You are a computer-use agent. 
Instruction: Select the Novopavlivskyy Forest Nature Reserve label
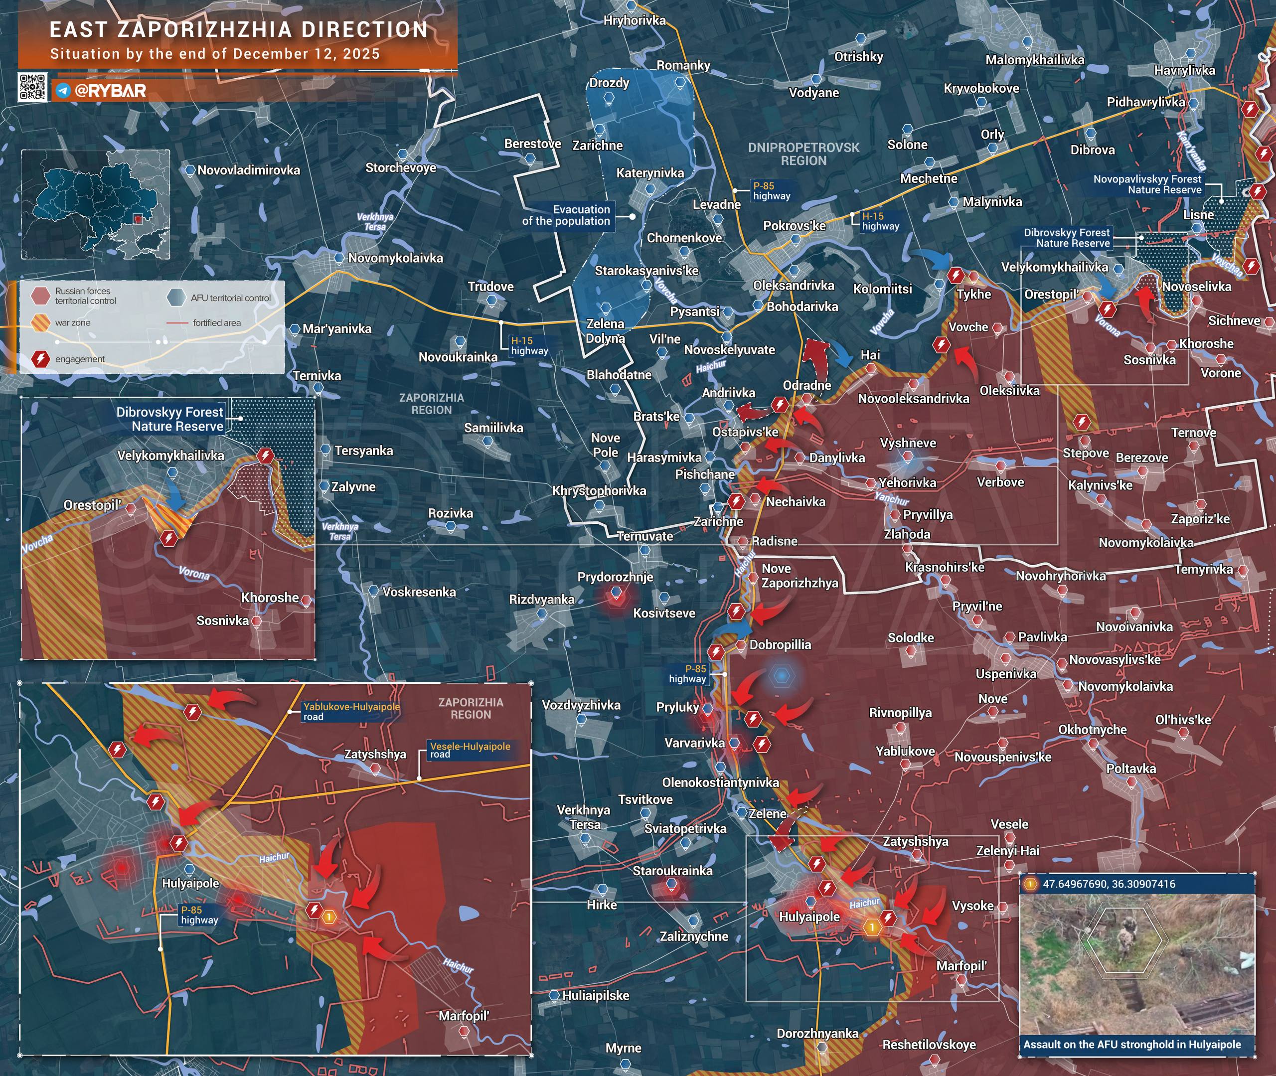(1147, 184)
